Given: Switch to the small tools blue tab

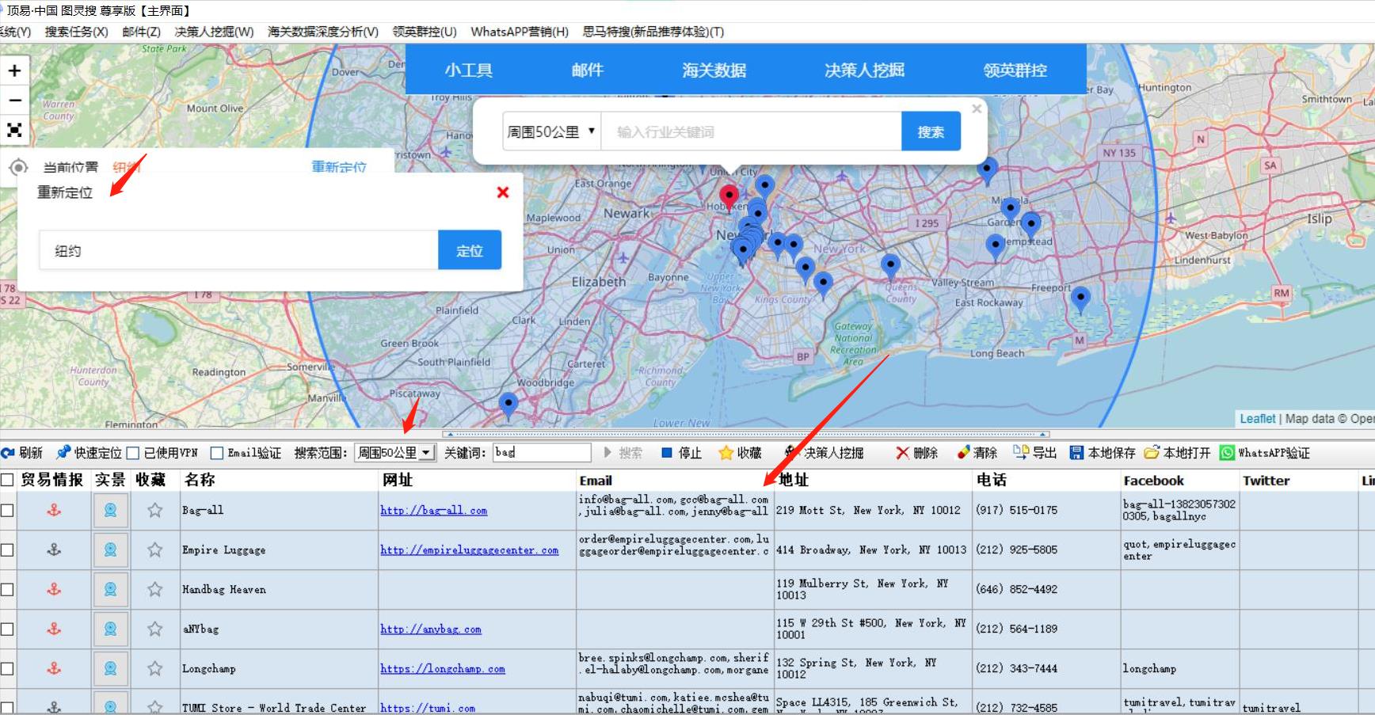Looking at the screenshot, I should (468, 70).
